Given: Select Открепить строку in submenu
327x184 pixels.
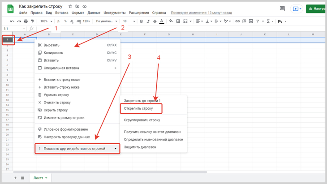Looking at the screenshot, I should pyautogui.click(x=141, y=108).
